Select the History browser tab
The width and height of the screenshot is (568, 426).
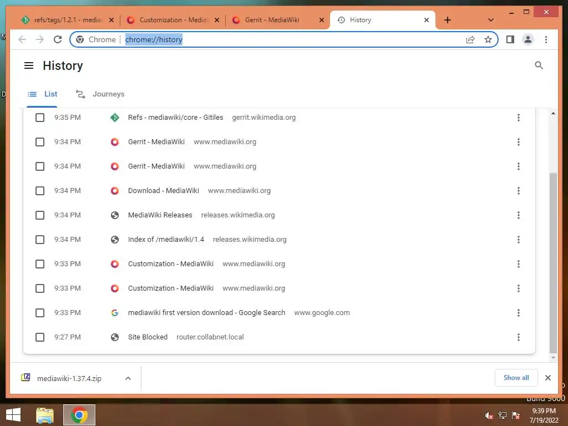pyautogui.click(x=382, y=20)
